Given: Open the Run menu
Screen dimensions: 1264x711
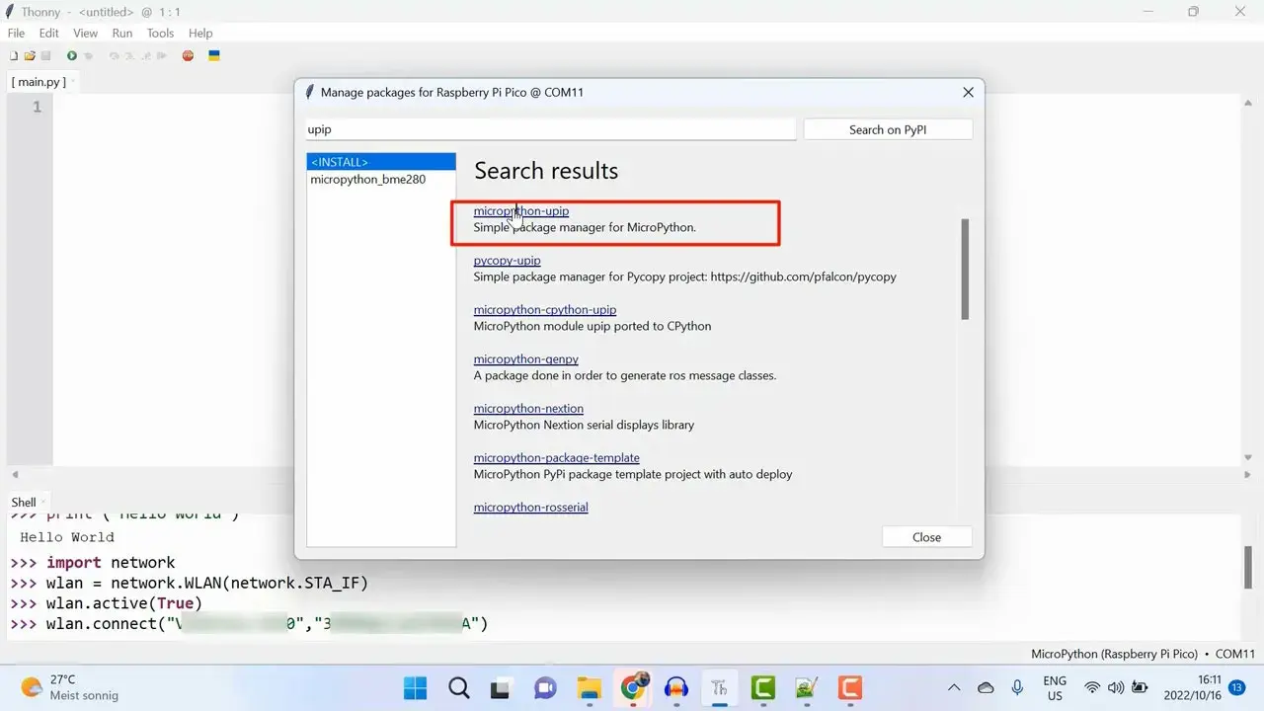Looking at the screenshot, I should click(122, 33).
